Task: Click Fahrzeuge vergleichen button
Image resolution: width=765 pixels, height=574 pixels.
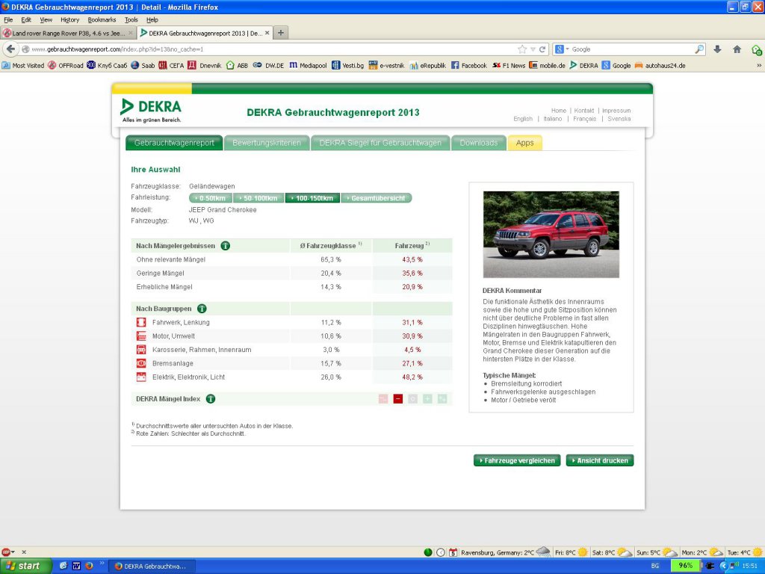Action: coord(516,460)
